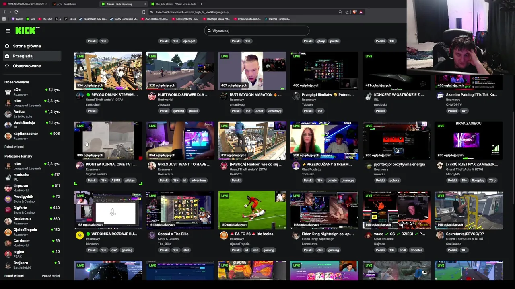Switch to the pryk - FACEIT.com tab
515x289 pixels.
(x=74, y=4)
